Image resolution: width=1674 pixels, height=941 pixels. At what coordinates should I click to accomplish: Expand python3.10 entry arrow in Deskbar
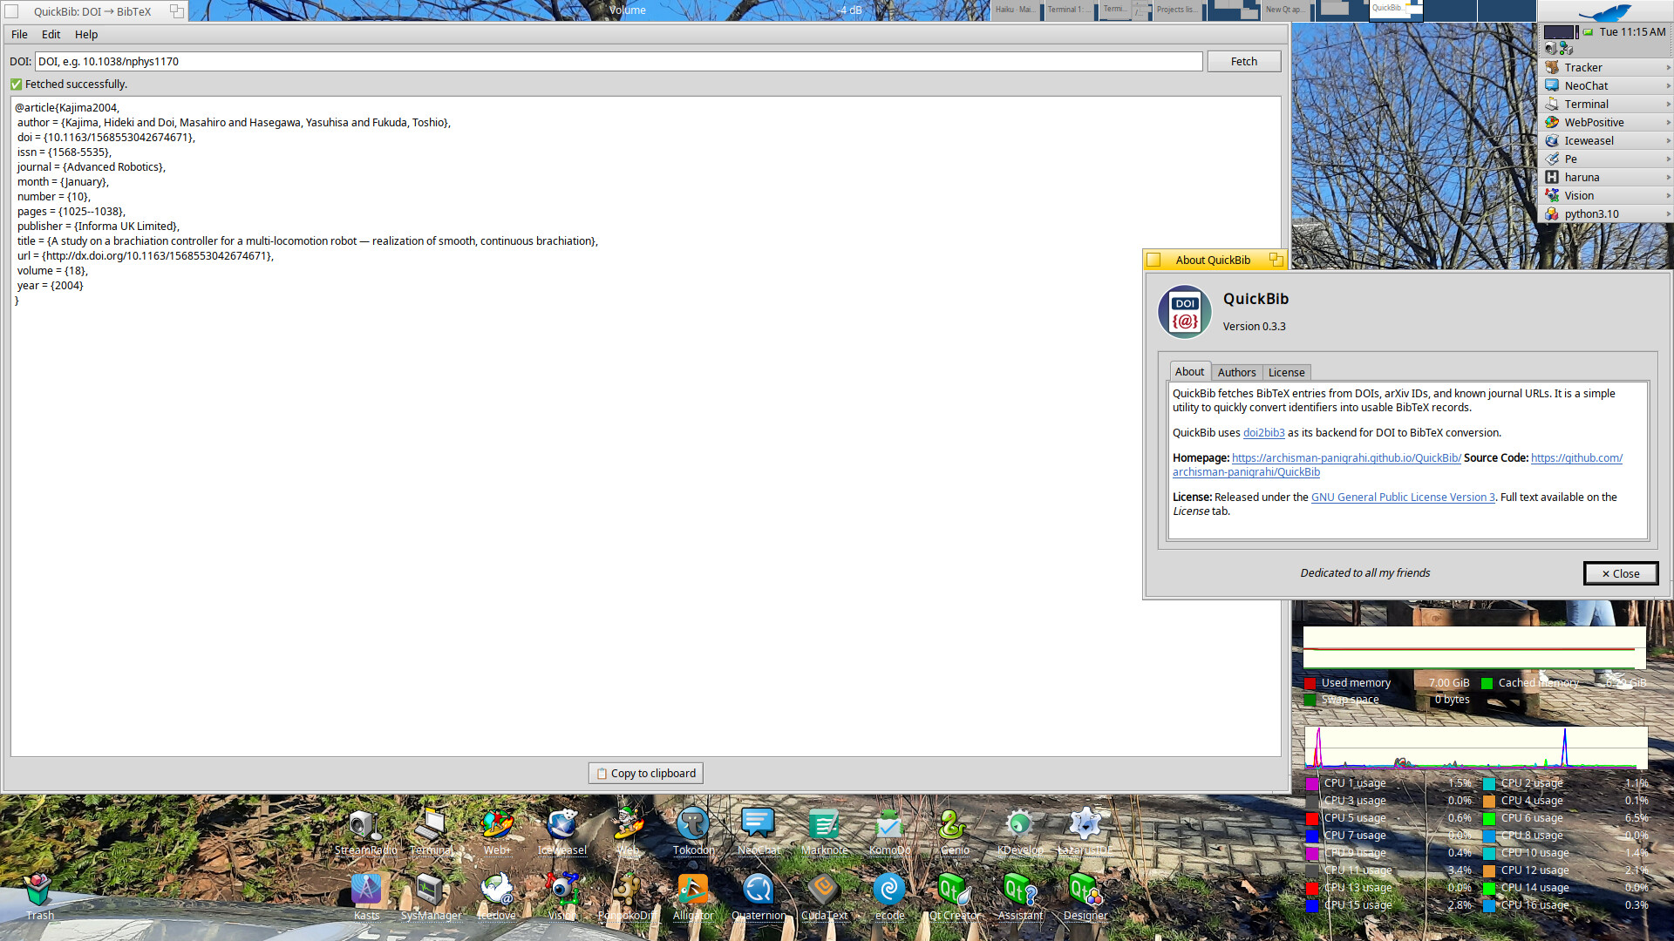tap(1668, 213)
